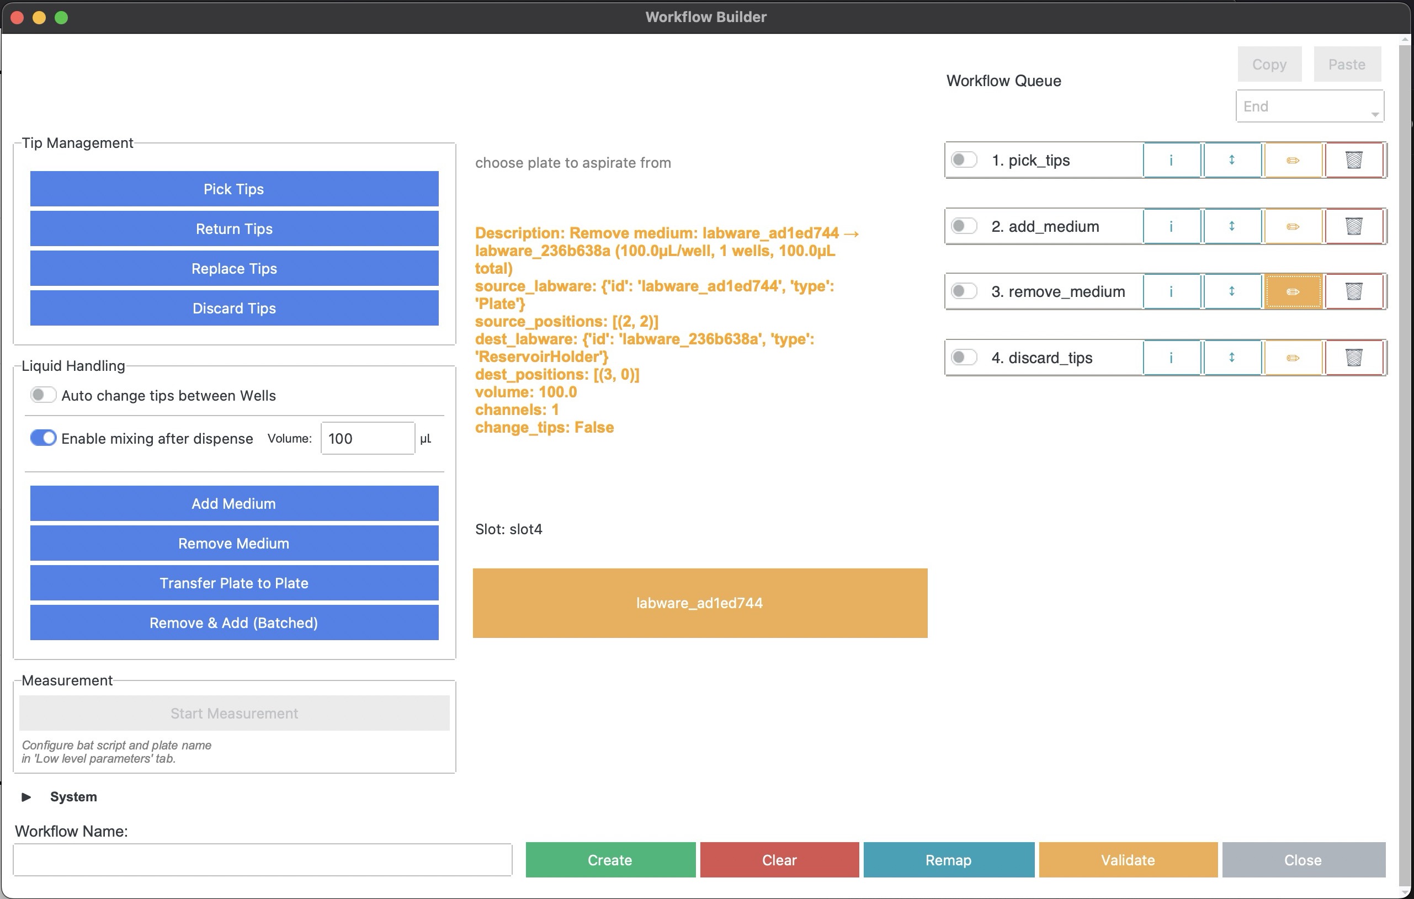The image size is (1414, 899).
Task: Click the Validate button
Action: point(1128,860)
